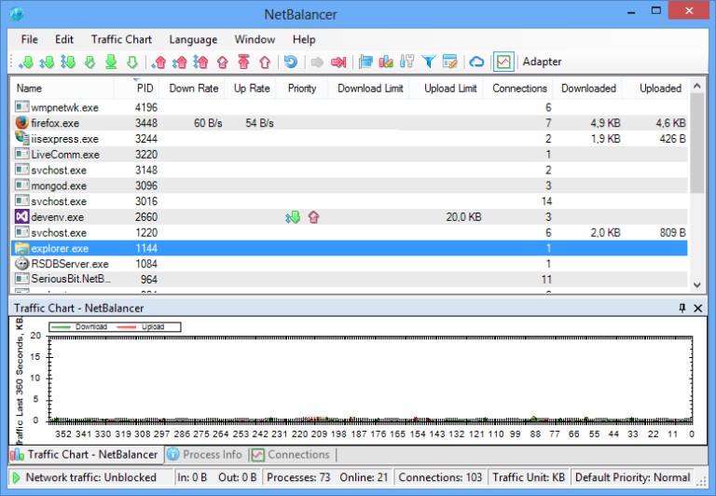Pin the Traffic Chart panel

tap(682, 308)
